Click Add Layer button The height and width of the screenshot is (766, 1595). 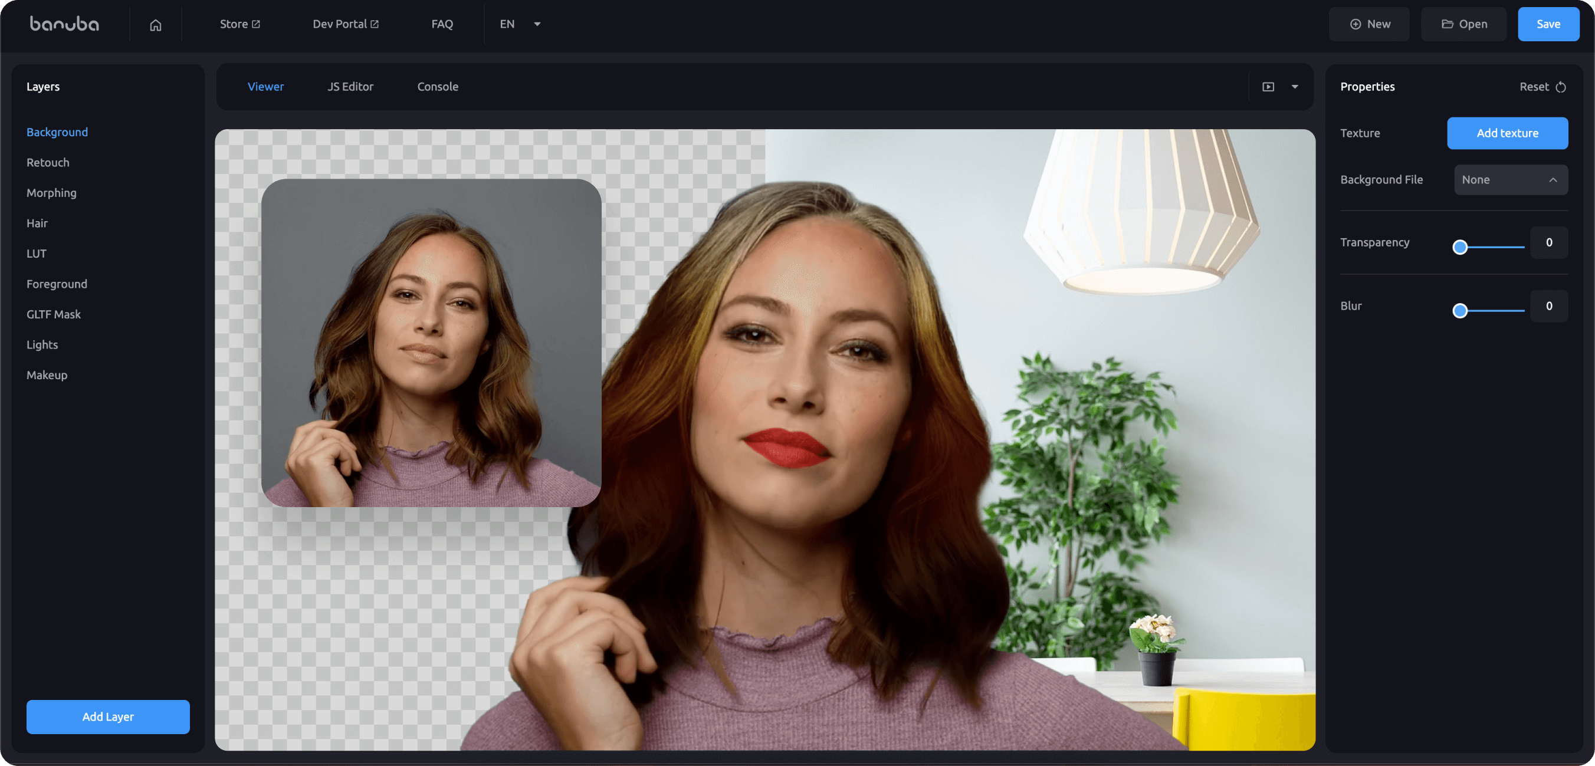click(x=108, y=717)
